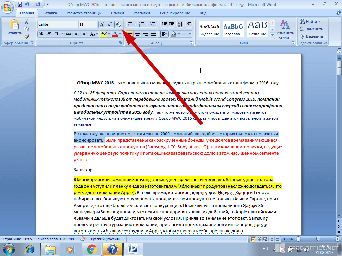Viewport: 342px width, 256px height.
Task: Increase paragraph indent
Action: [x=171, y=24]
